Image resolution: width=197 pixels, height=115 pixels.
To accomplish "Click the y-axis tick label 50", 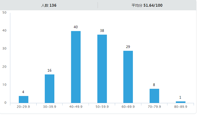I will tap(4, 12).
